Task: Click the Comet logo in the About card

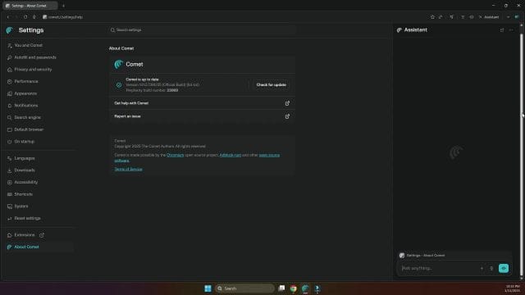Action: coord(118,64)
